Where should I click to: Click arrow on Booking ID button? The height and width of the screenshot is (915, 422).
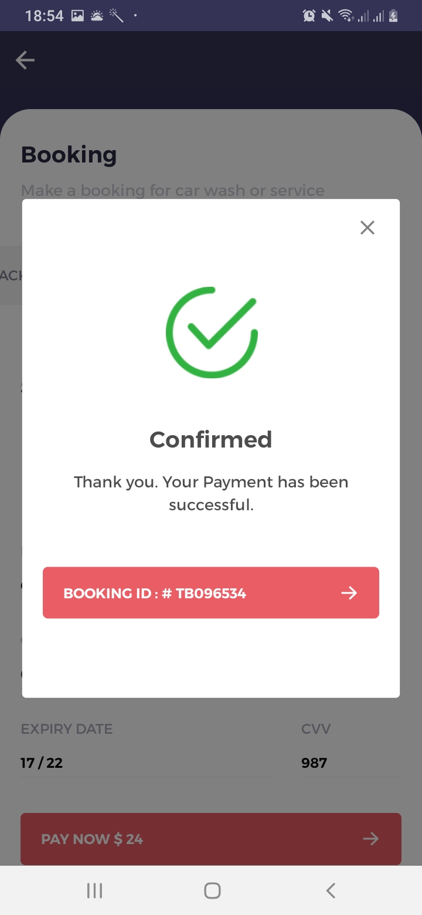[x=349, y=593]
